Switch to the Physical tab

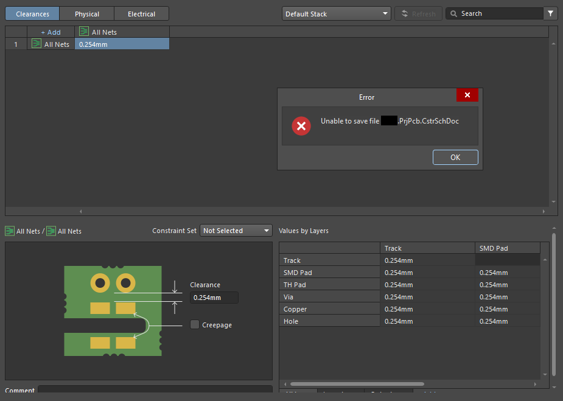87,13
